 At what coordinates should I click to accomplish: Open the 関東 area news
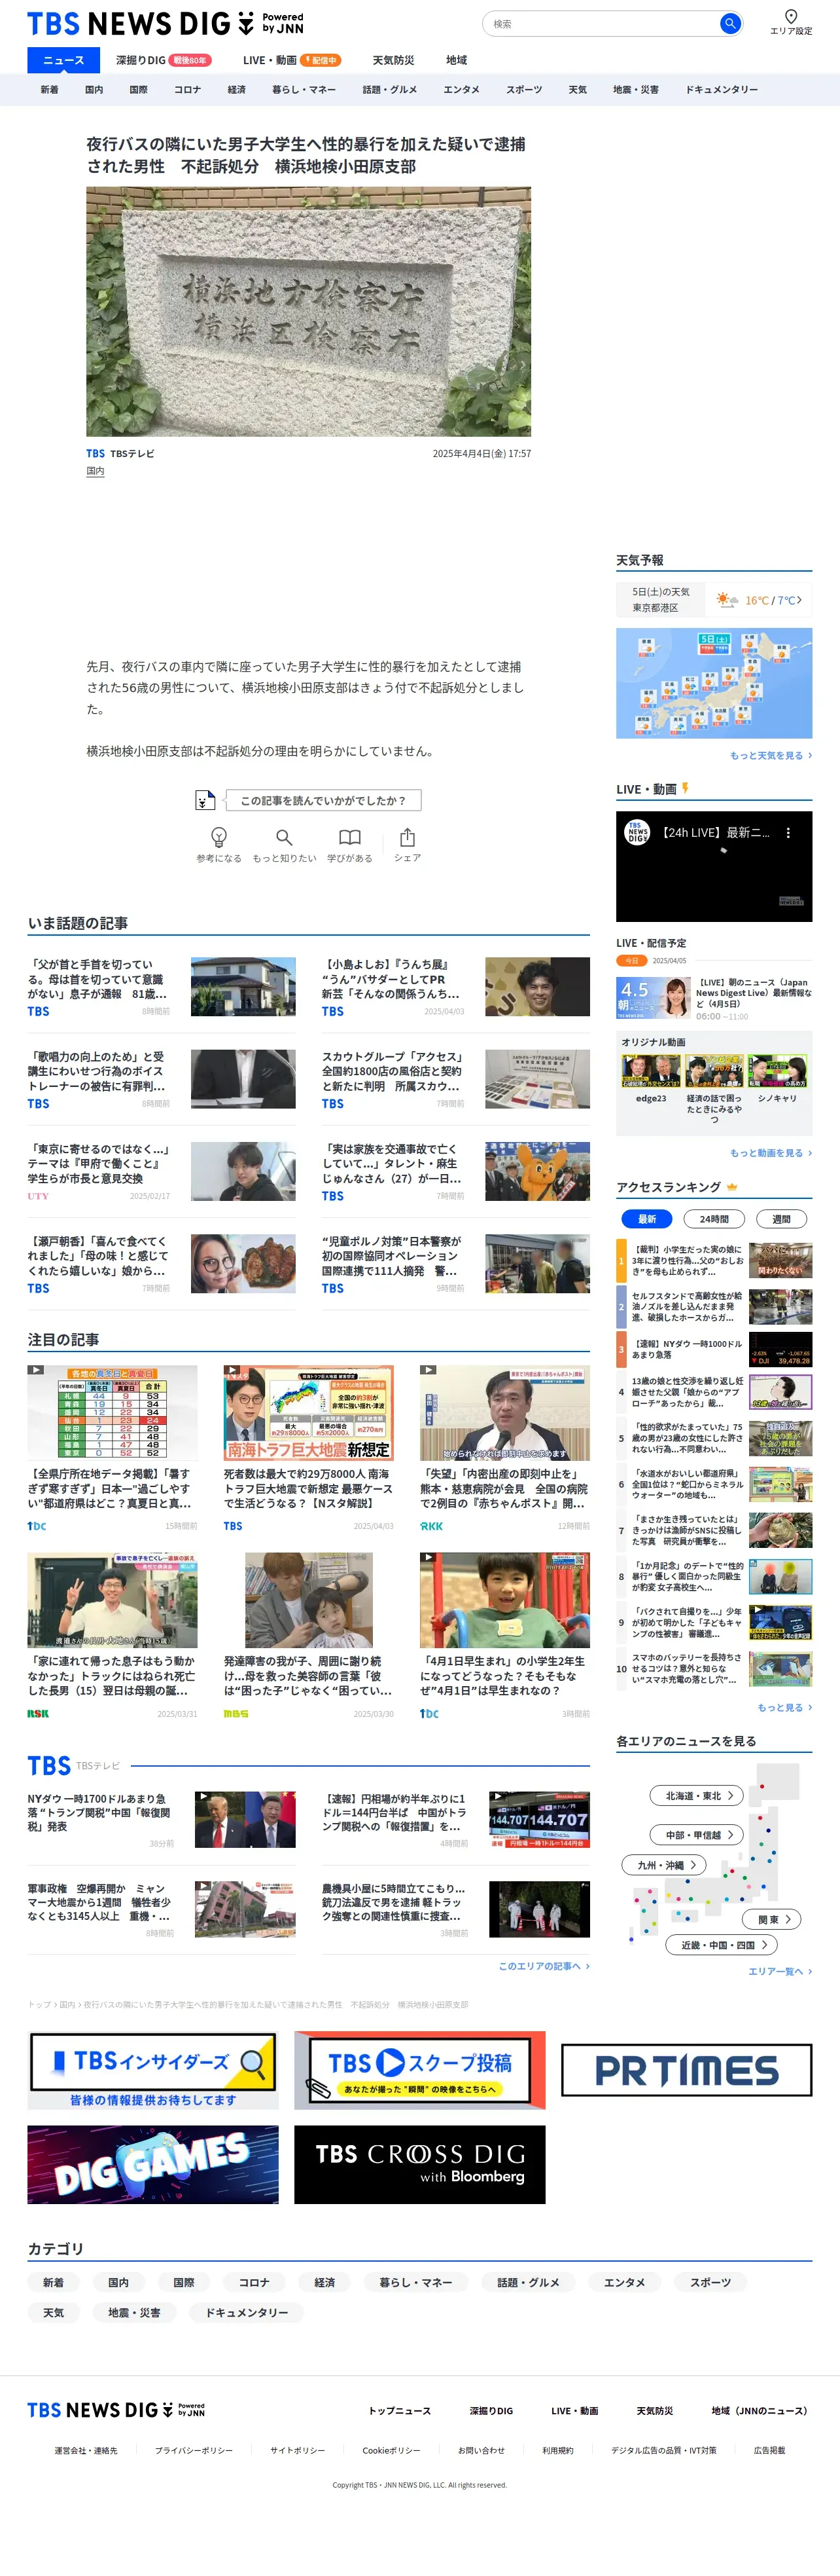coord(772,1919)
